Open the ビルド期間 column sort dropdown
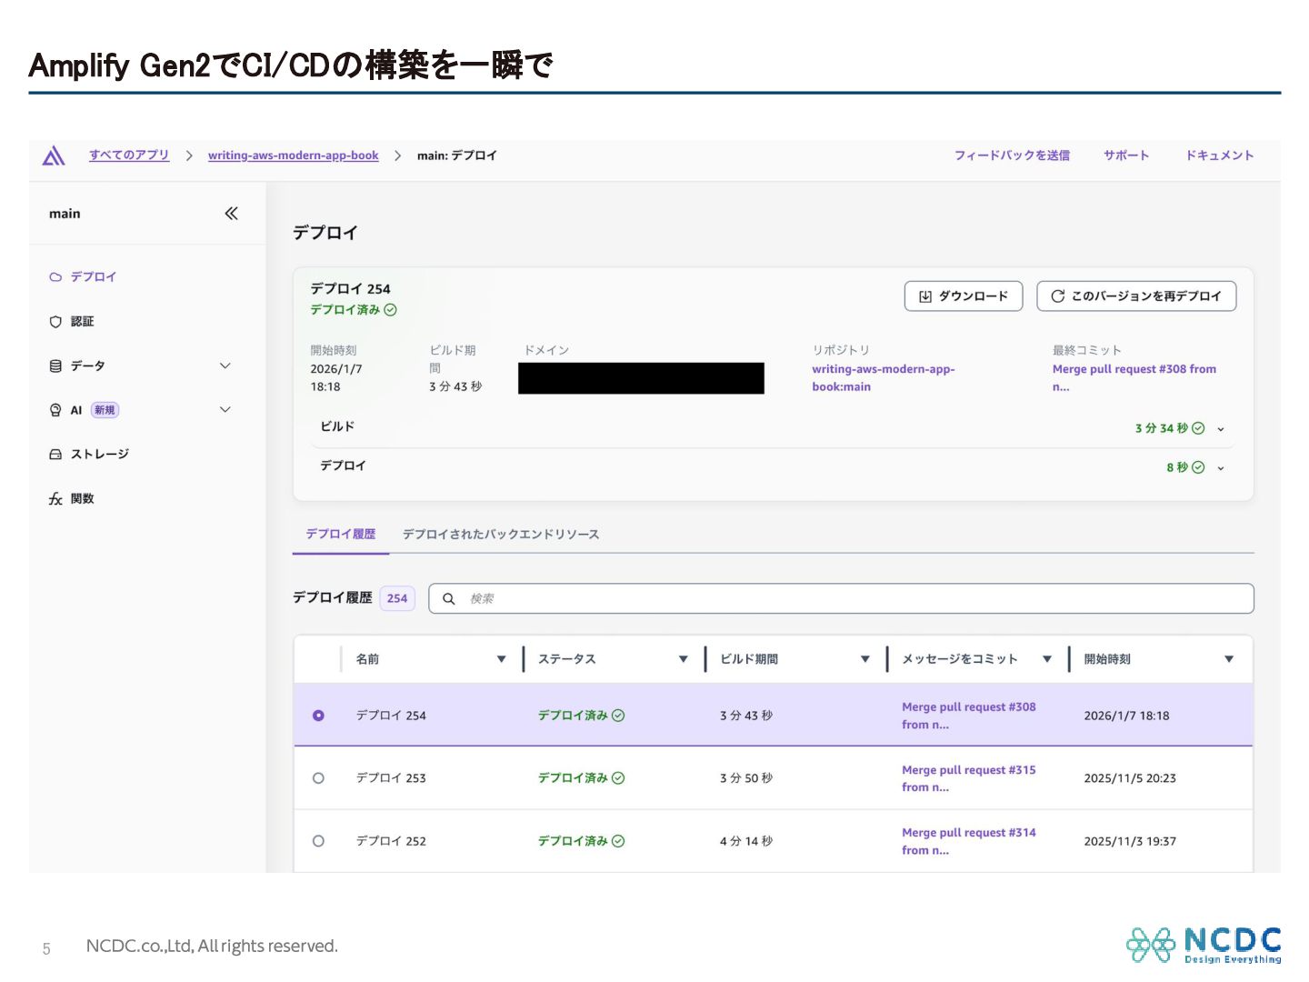Image resolution: width=1309 pixels, height=982 pixels. click(x=864, y=659)
